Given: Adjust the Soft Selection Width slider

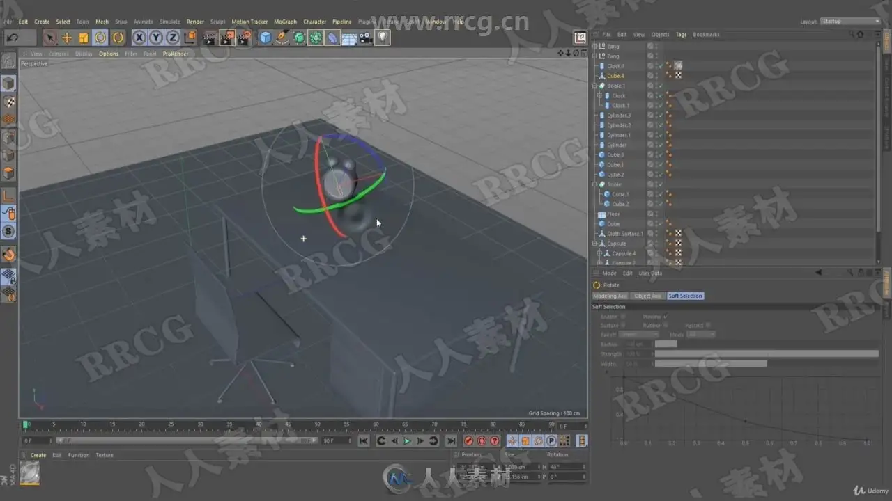Looking at the screenshot, I should tap(767, 363).
